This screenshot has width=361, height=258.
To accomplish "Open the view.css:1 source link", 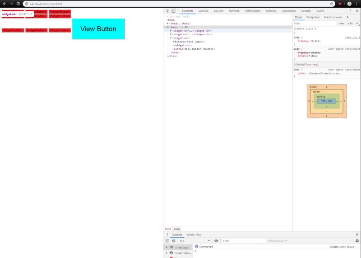I will coord(352,38).
